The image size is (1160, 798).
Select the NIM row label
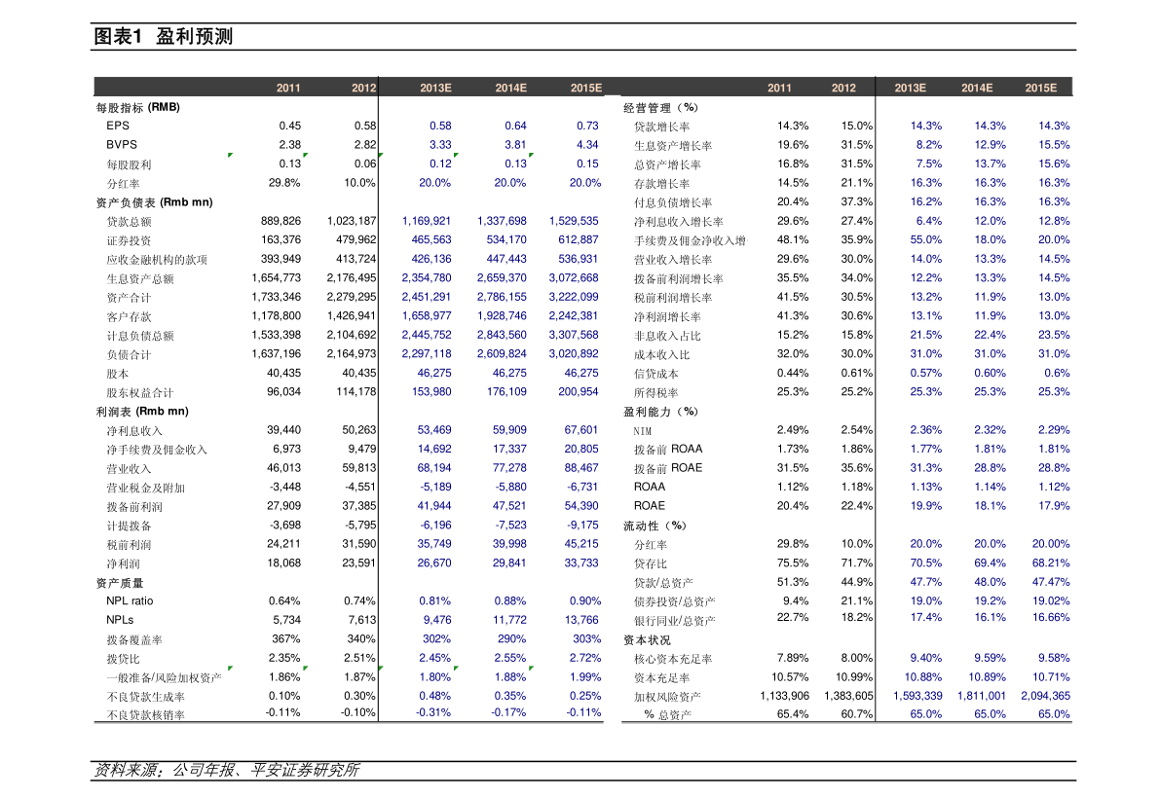(643, 431)
